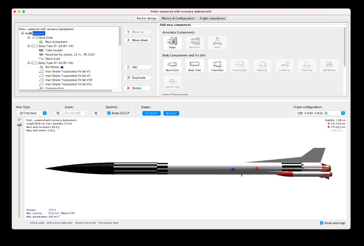This screenshot has height=246, width=364.
Task: Click the component tree vertical scrollbar
Action: click(x=120, y=36)
